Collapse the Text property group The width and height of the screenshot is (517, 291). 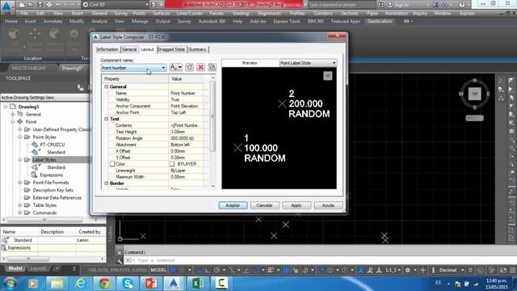pyautogui.click(x=106, y=119)
